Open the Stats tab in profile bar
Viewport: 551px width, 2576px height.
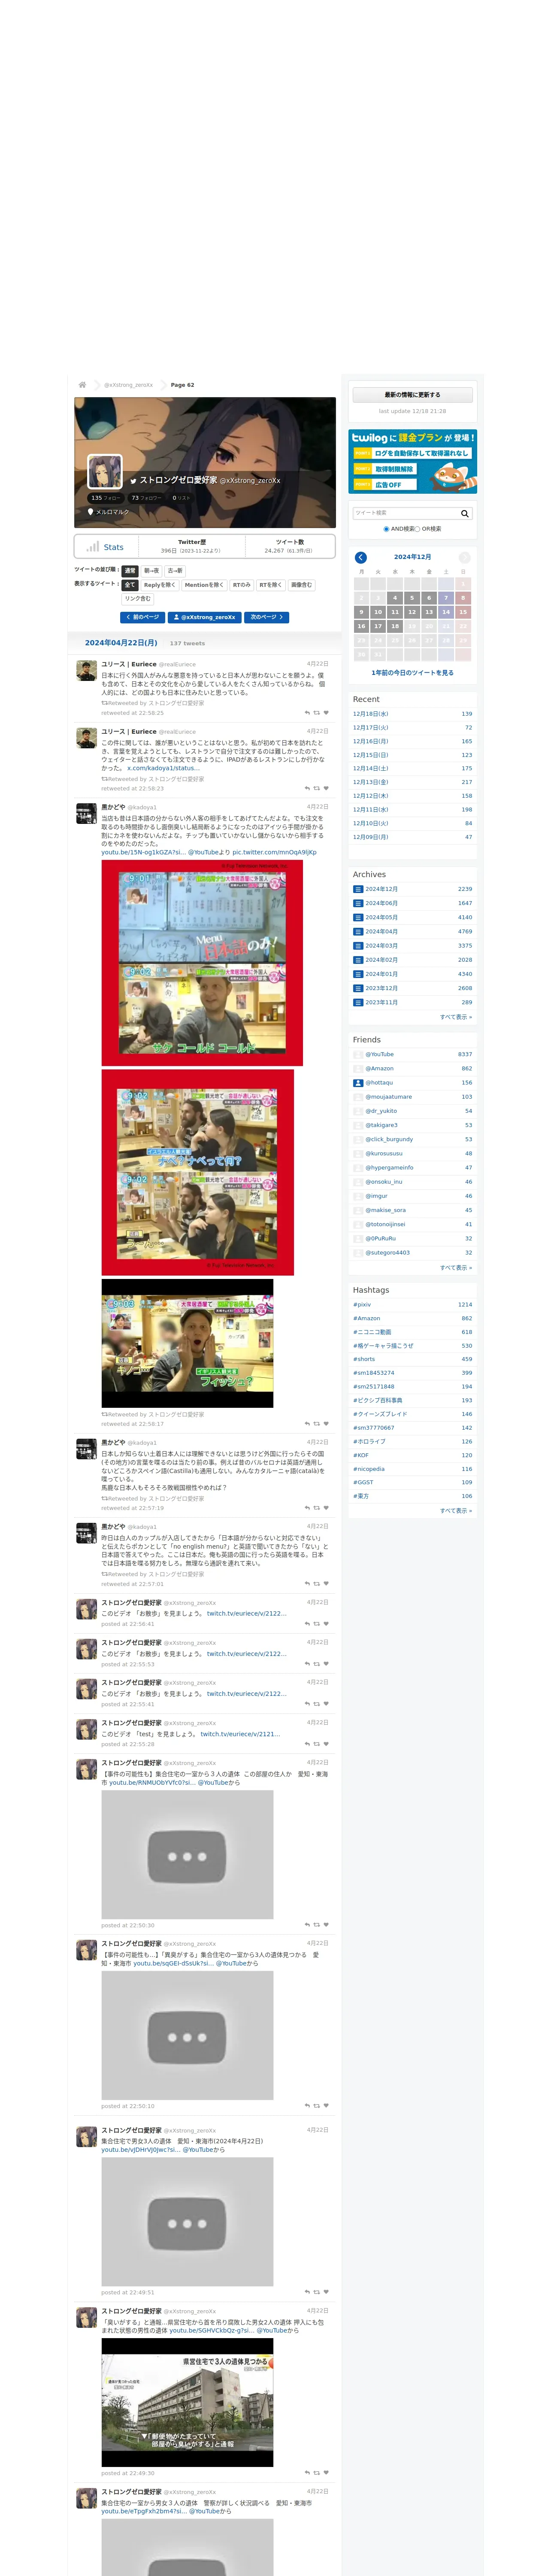[x=105, y=547]
